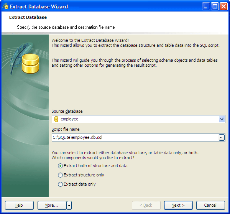Close the Extract Database Wizard window
The height and width of the screenshot is (214, 230).
(x=223, y=7)
